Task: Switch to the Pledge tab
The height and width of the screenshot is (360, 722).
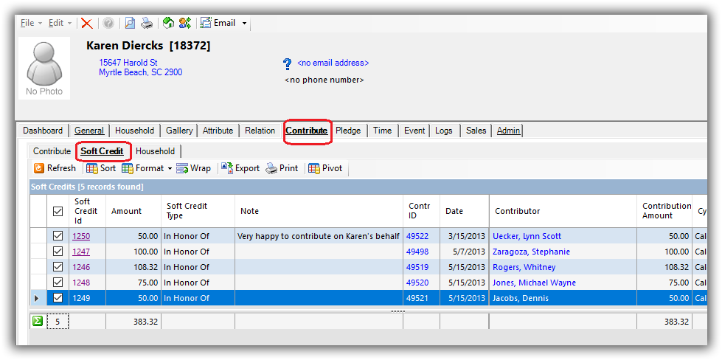Action: (x=348, y=131)
